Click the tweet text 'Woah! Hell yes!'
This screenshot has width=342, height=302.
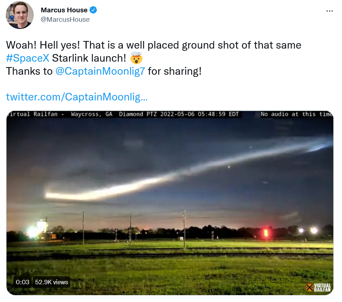click(43, 45)
